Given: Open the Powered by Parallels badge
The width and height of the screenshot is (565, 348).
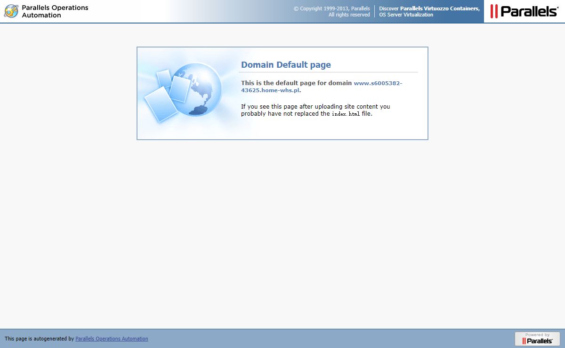Looking at the screenshot, I should (537, 339).
